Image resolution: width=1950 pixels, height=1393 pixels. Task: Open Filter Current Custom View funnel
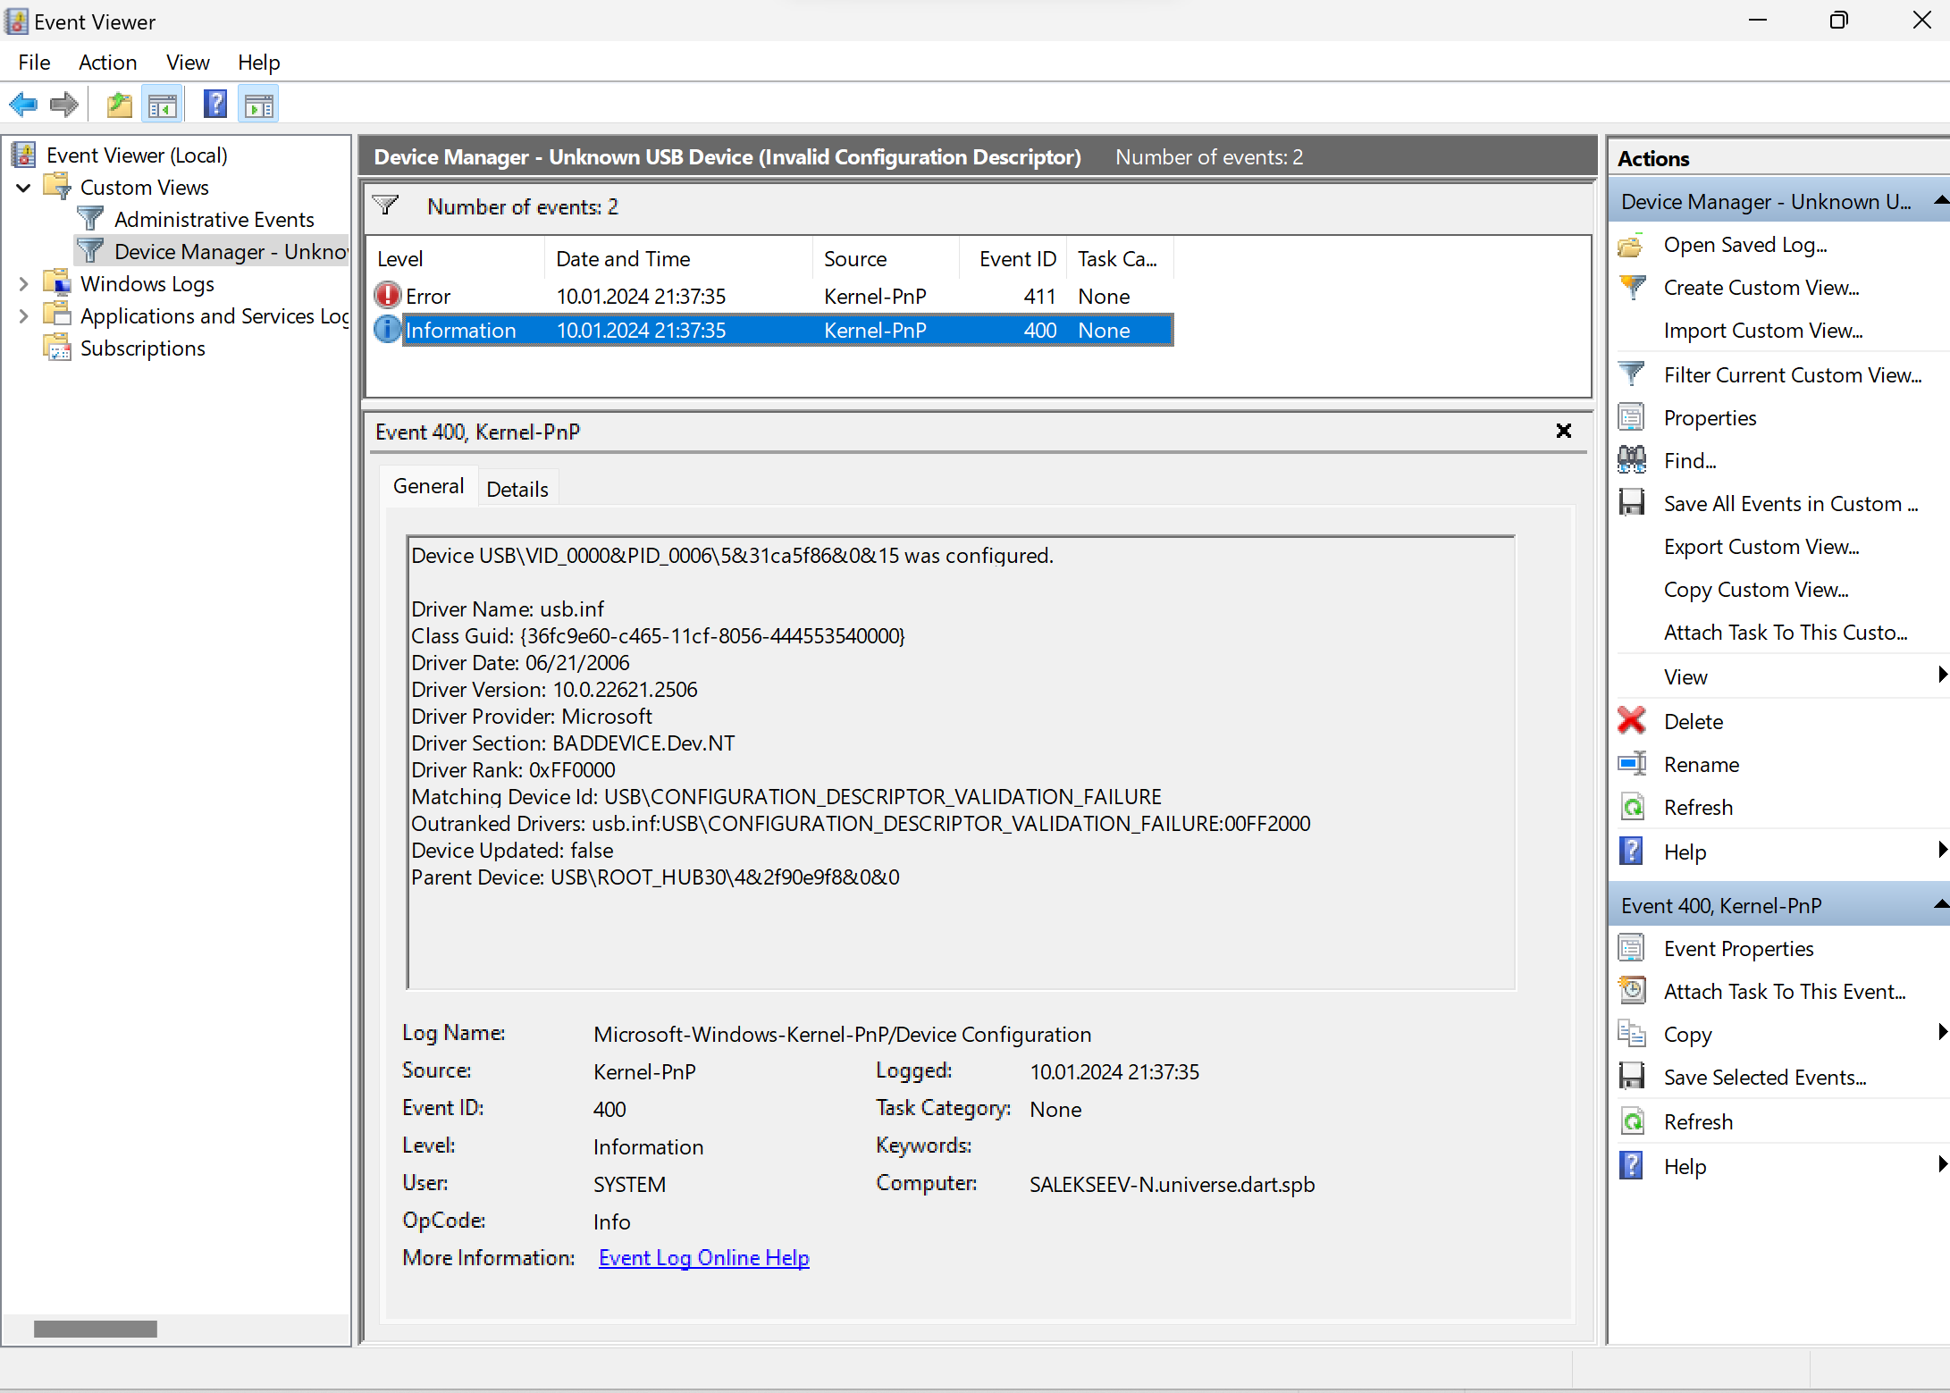point(1632,374)
